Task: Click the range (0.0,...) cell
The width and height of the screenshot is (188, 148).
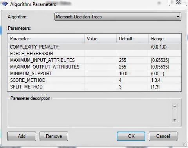Action: [165, 74]
